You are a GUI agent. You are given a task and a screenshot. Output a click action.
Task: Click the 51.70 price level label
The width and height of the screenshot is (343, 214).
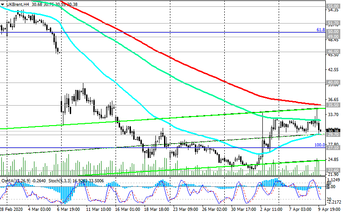(333, 23)
